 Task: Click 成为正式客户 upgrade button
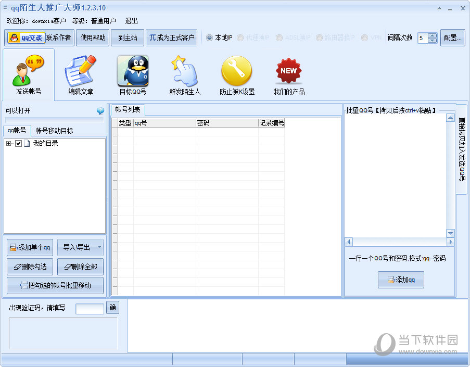[x=171, y=38]
